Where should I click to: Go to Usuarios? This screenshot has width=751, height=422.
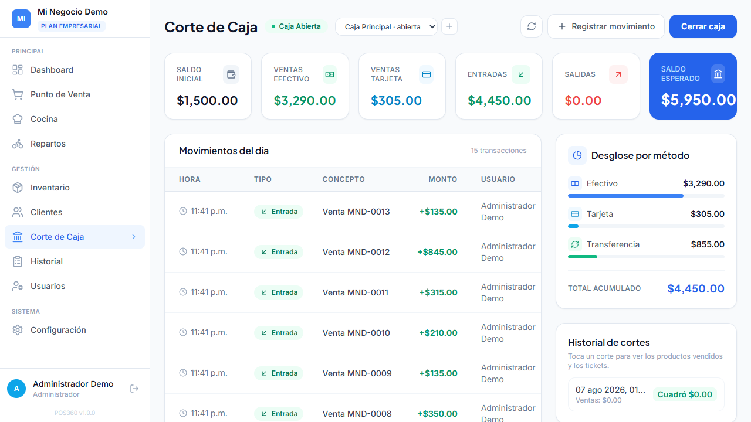[x=75, y=286]
